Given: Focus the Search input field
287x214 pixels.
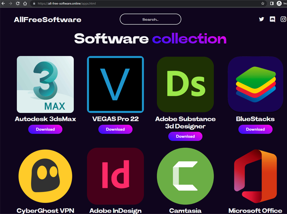Looking at the screenshot, I should (150, 19).
